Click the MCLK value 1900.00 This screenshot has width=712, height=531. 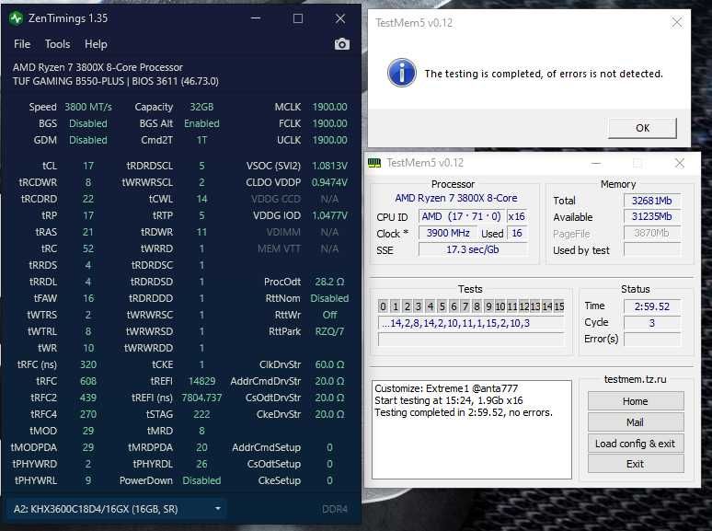(329, 107)
